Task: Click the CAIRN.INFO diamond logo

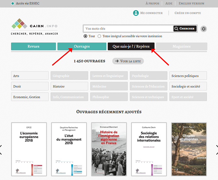Action: [x=19, y=23]
